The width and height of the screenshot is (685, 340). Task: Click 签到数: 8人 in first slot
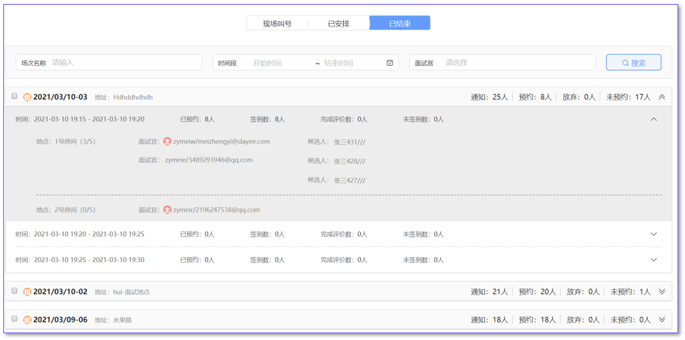(x=267, y=119)
